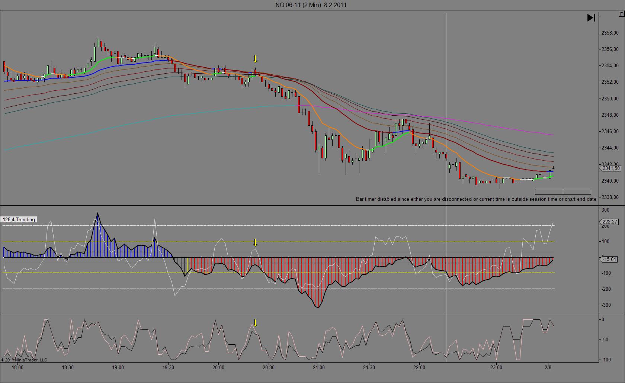
Task: Click the 2/8 date label on time axis
Action: tap(548, 367)
